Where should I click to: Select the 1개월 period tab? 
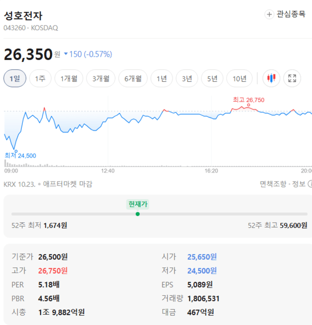pos(69,79)
